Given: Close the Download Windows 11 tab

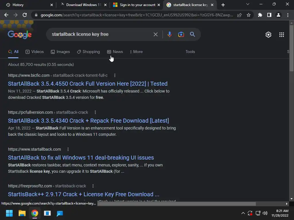Looking at the screenshot, I should (105, 5).
